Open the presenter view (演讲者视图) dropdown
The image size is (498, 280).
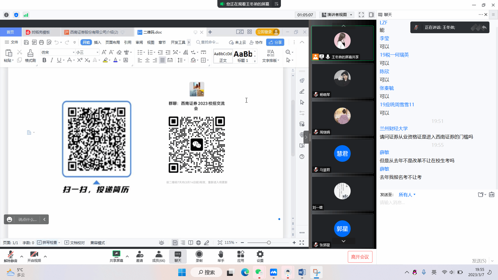click(x=337, y=15)
